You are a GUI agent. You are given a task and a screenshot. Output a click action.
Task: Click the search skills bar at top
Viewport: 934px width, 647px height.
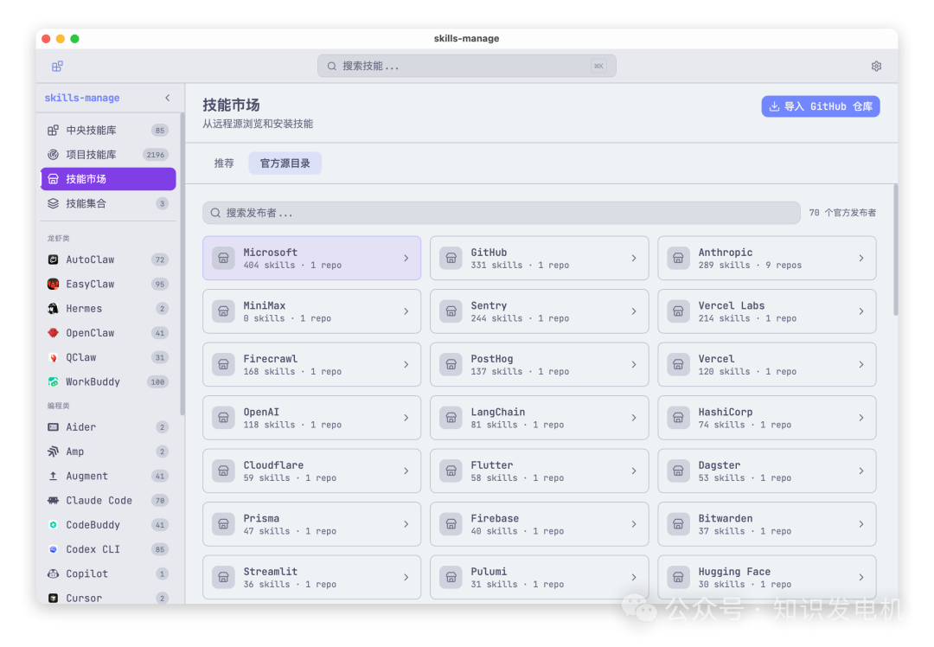(466, 66)
